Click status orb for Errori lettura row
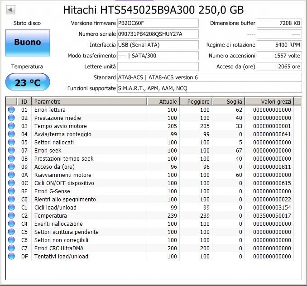Viewport: 307px width, 286px height. click(11, 110)
